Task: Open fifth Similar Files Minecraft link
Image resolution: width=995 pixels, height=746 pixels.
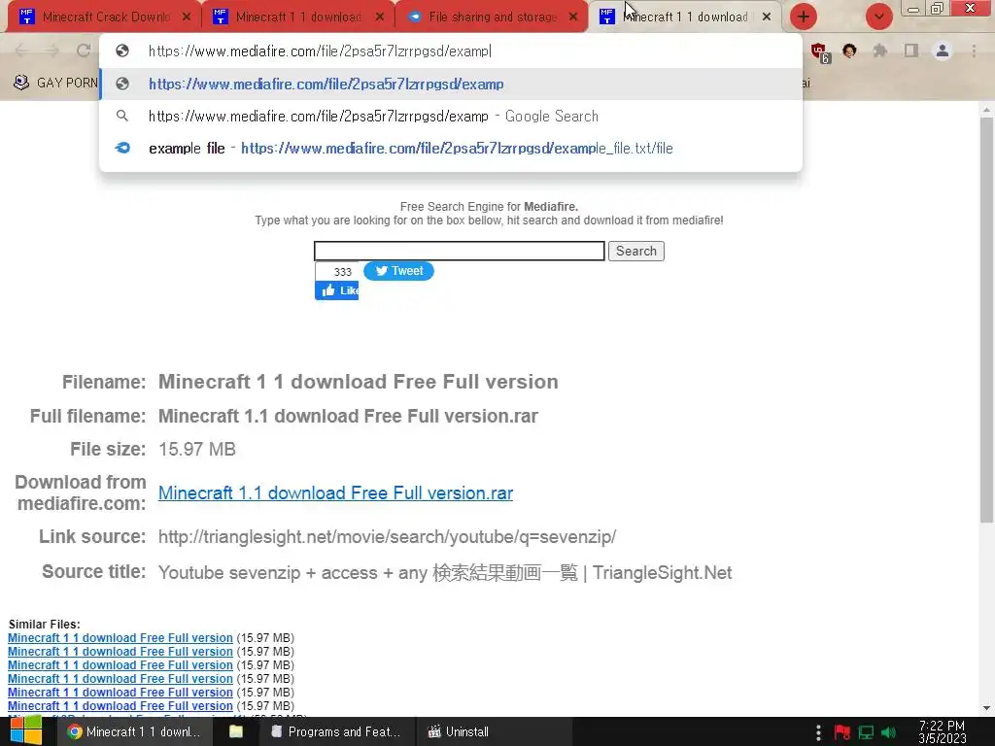Action: tap(120, 692)
